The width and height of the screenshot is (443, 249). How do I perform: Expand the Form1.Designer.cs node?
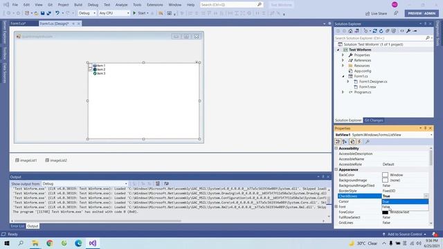(x=348, y=82)
